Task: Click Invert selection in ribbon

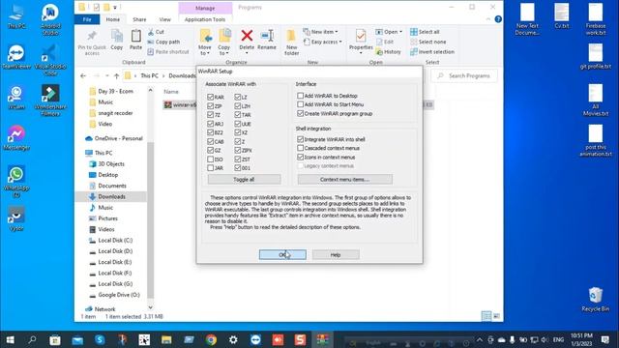Action: click(432, 51)
